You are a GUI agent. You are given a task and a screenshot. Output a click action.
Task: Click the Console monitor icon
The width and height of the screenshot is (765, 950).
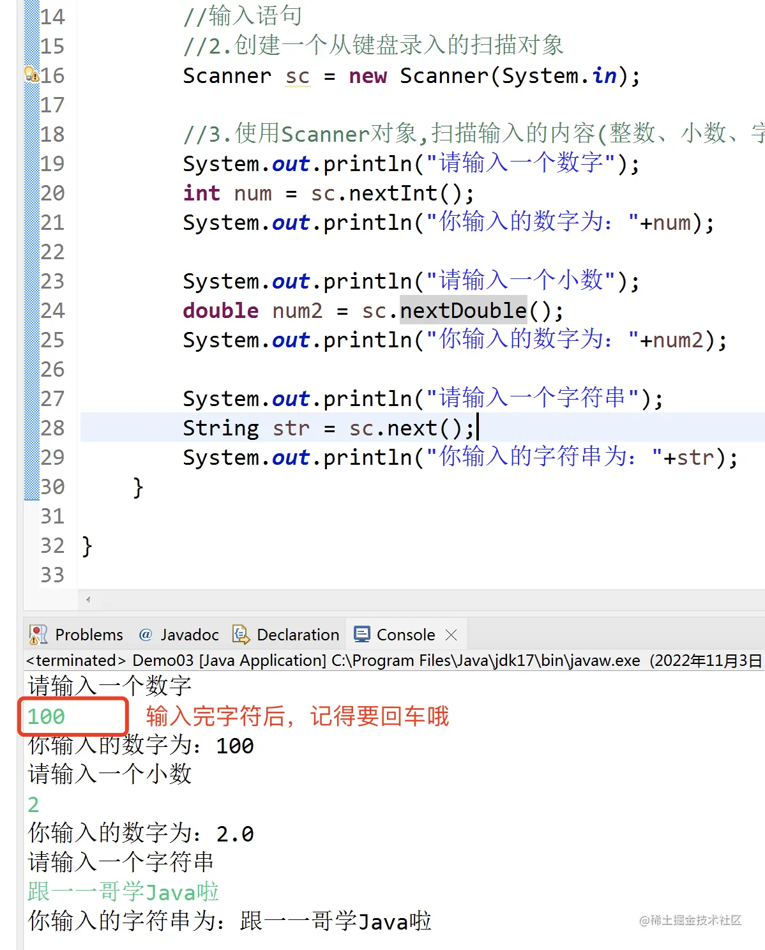click(x=362, y=635)
